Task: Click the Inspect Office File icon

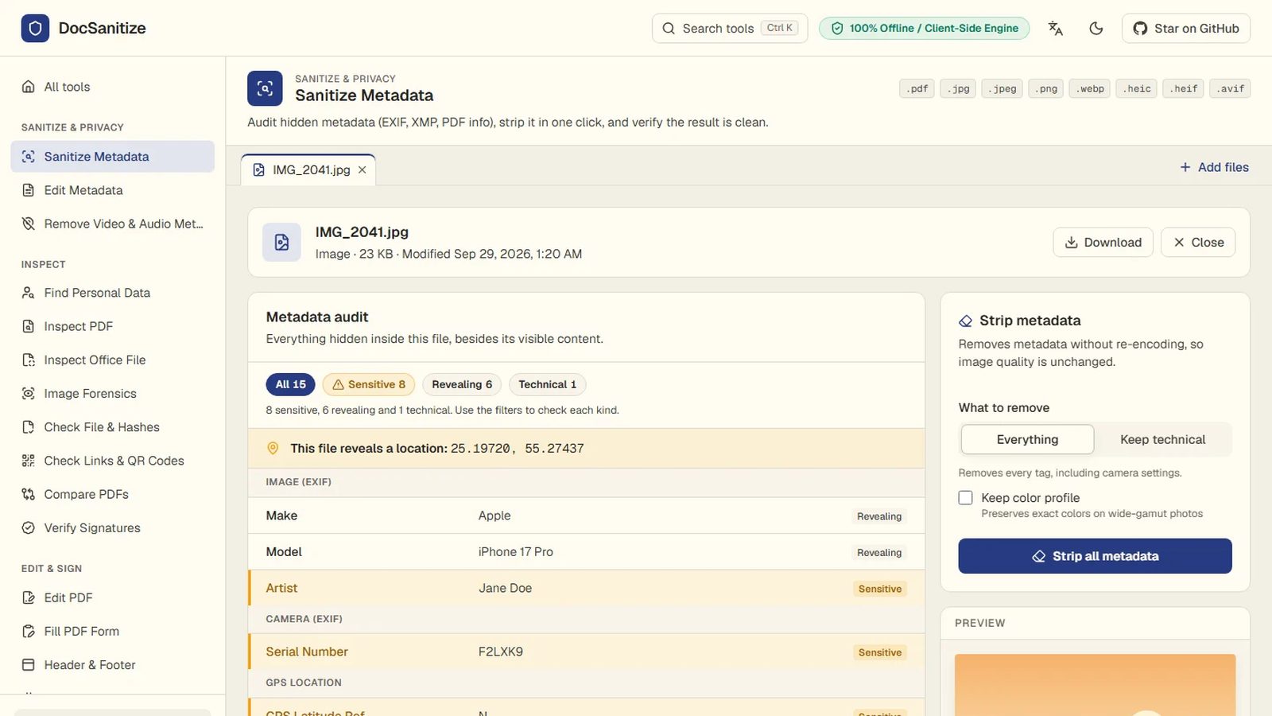Action: pos(29,360)
